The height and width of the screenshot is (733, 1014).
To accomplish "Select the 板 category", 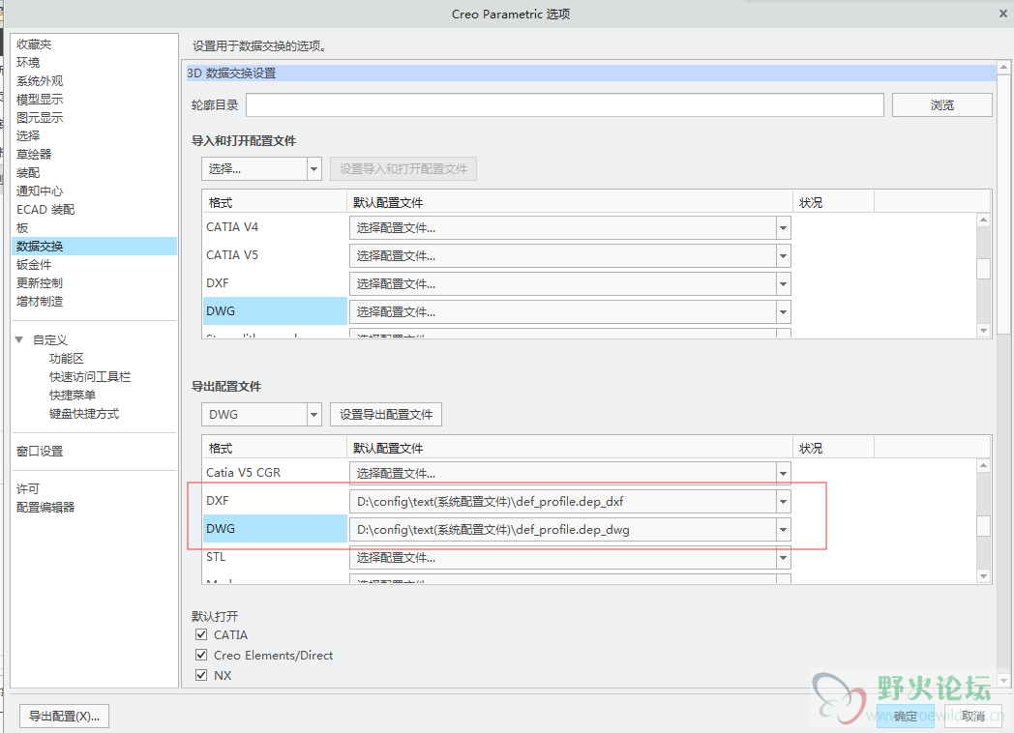I will (x=22, y=227).
